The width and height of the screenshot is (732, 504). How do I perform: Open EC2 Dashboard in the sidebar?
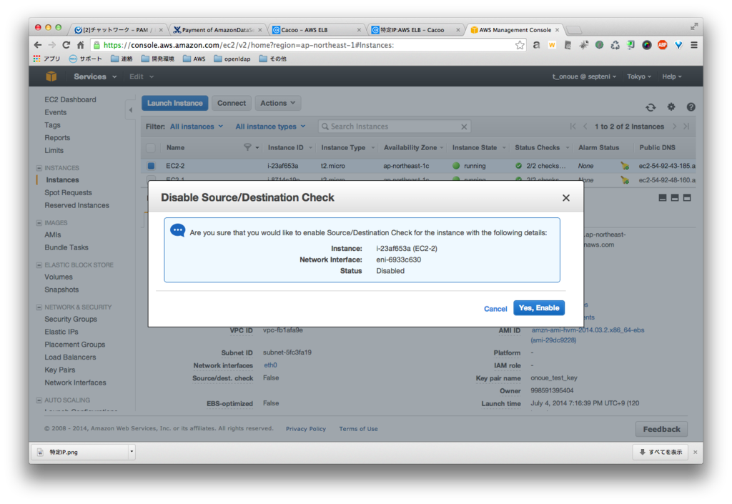click(x=71, y=99)
